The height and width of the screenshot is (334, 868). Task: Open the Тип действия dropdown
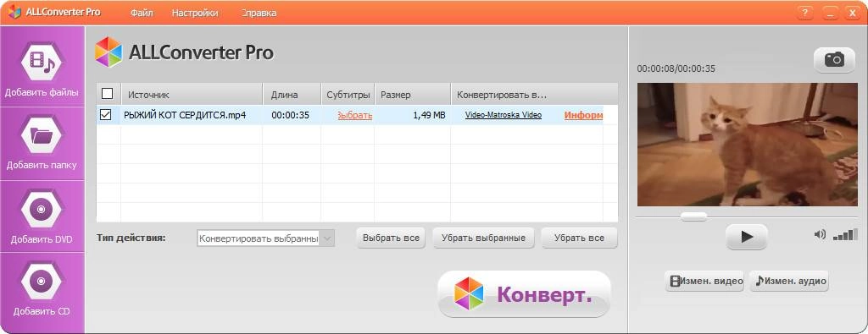point(265,238)
